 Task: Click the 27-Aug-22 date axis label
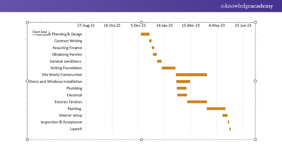(x=86, y=25)
